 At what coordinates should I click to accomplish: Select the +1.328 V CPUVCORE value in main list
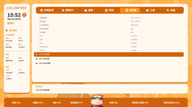[134, 47]
